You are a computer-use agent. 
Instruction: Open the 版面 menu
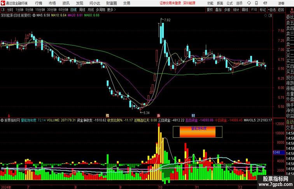[220, 3]
